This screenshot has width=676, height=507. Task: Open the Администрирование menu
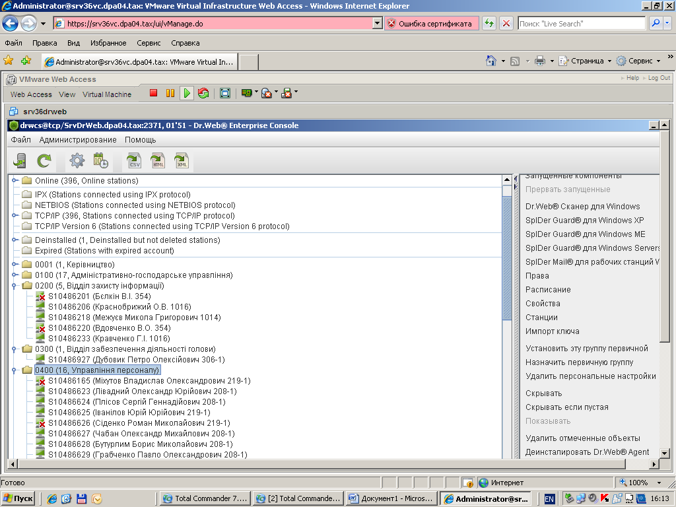click(78, 140)
